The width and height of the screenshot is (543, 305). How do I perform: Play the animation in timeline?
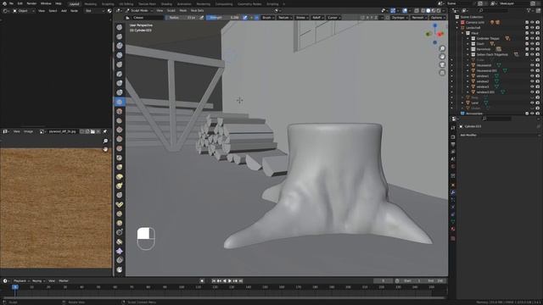pos(230,281)
